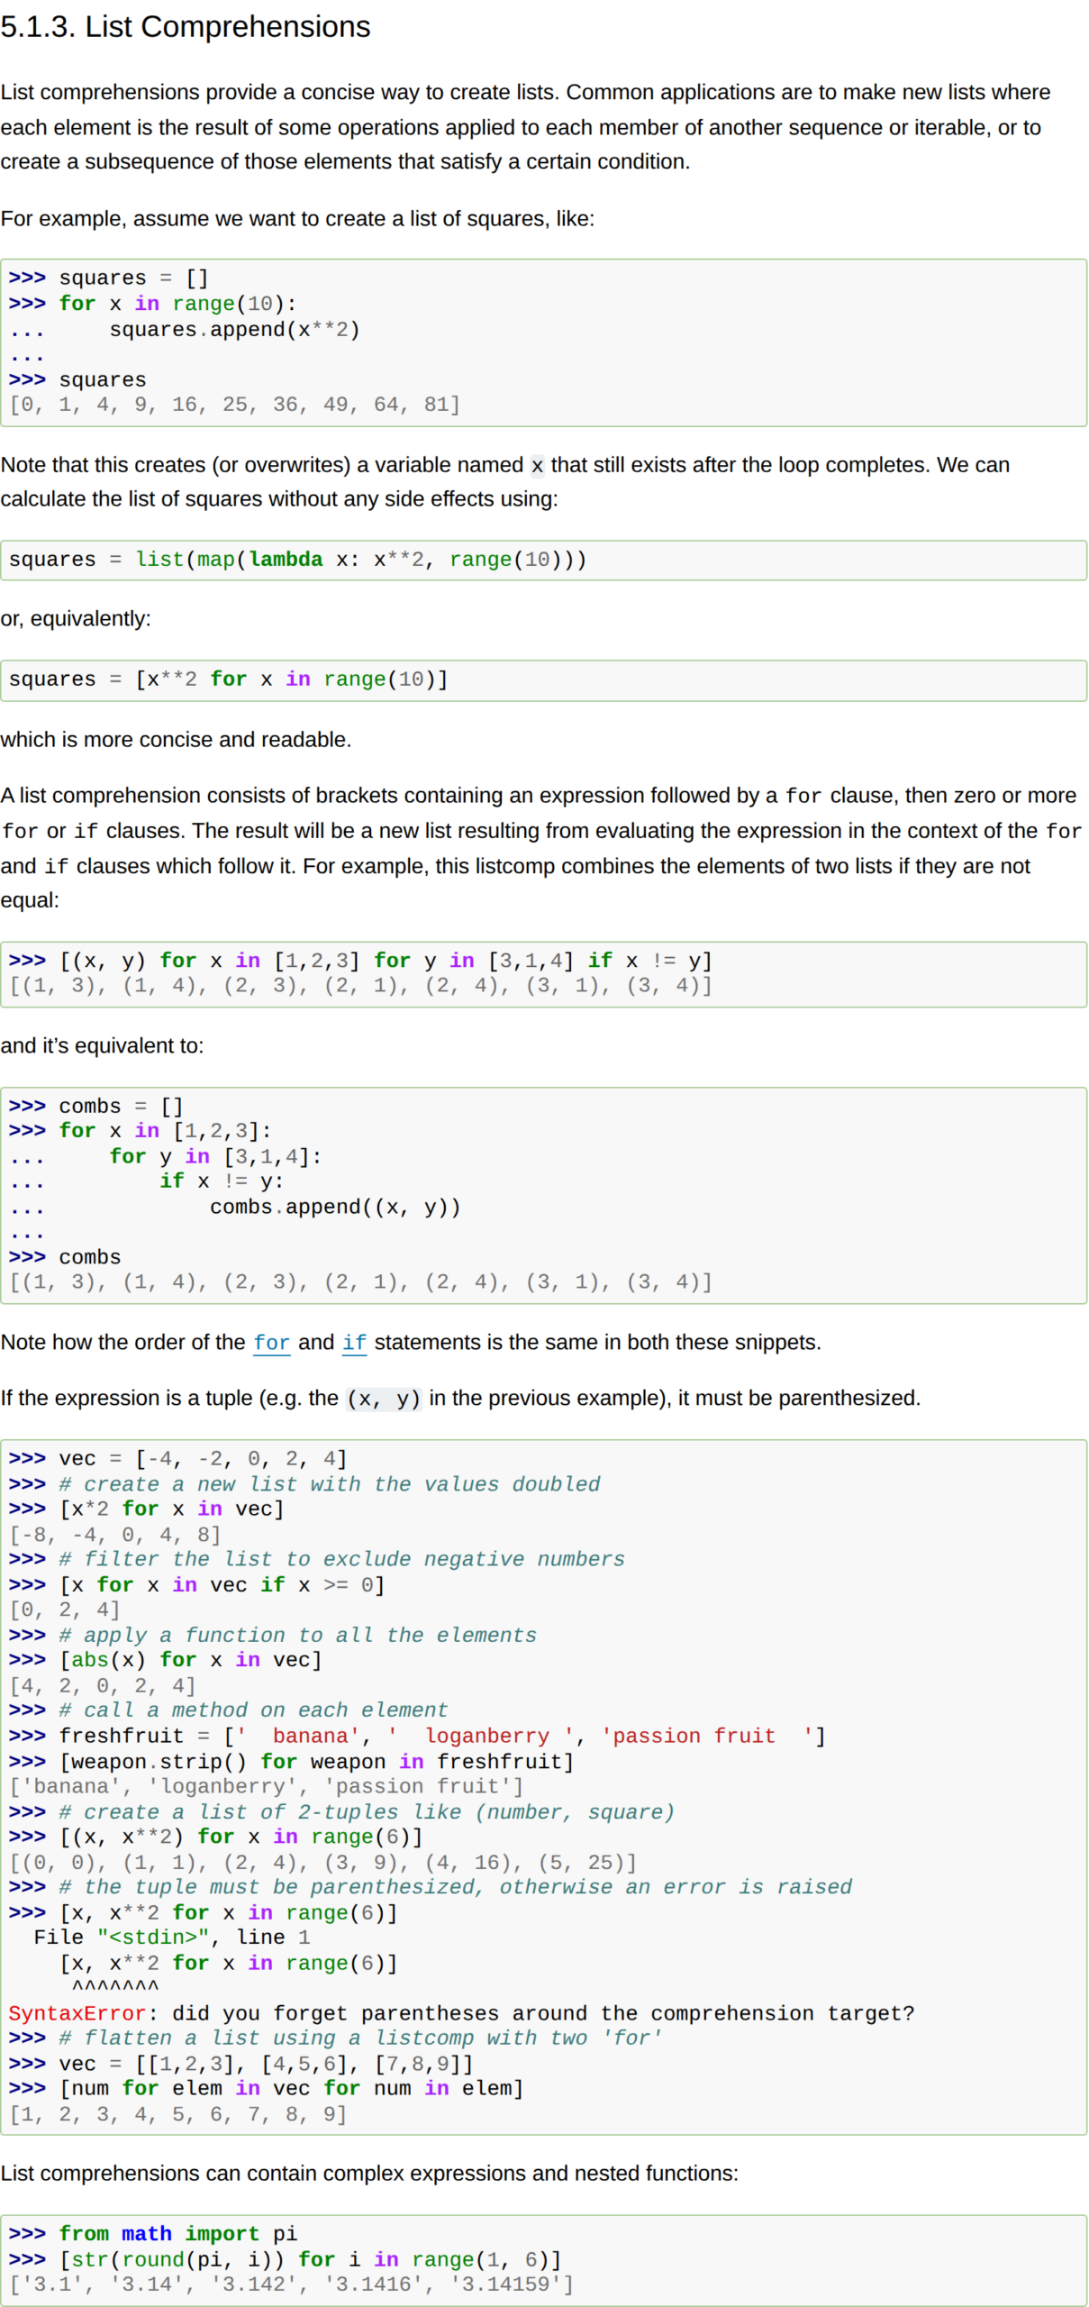Click the output '[4, 2, 0, 2, 4]'
The height and width of the screenshot is (2307, 1089).
[x=102, y=1685]
